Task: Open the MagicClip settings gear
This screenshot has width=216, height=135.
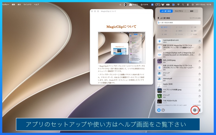Action: pyautogui.click(x=159, y=110)
